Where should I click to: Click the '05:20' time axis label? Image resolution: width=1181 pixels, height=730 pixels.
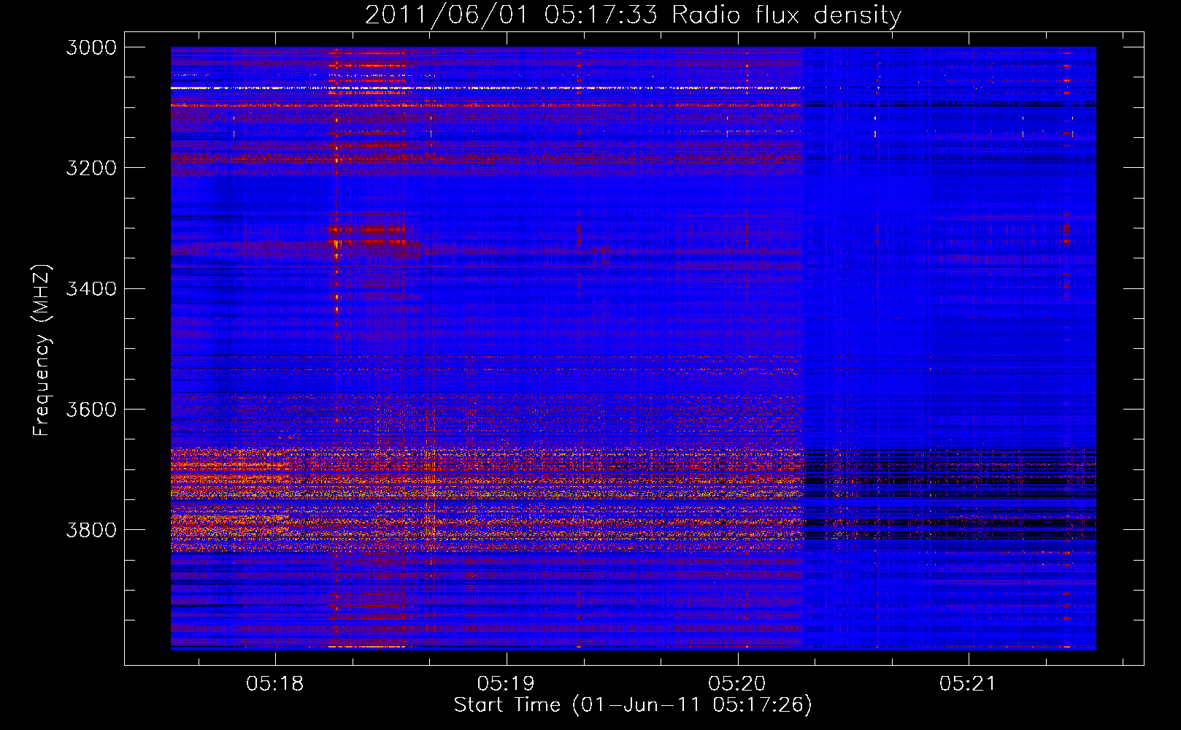click(737, 684)
